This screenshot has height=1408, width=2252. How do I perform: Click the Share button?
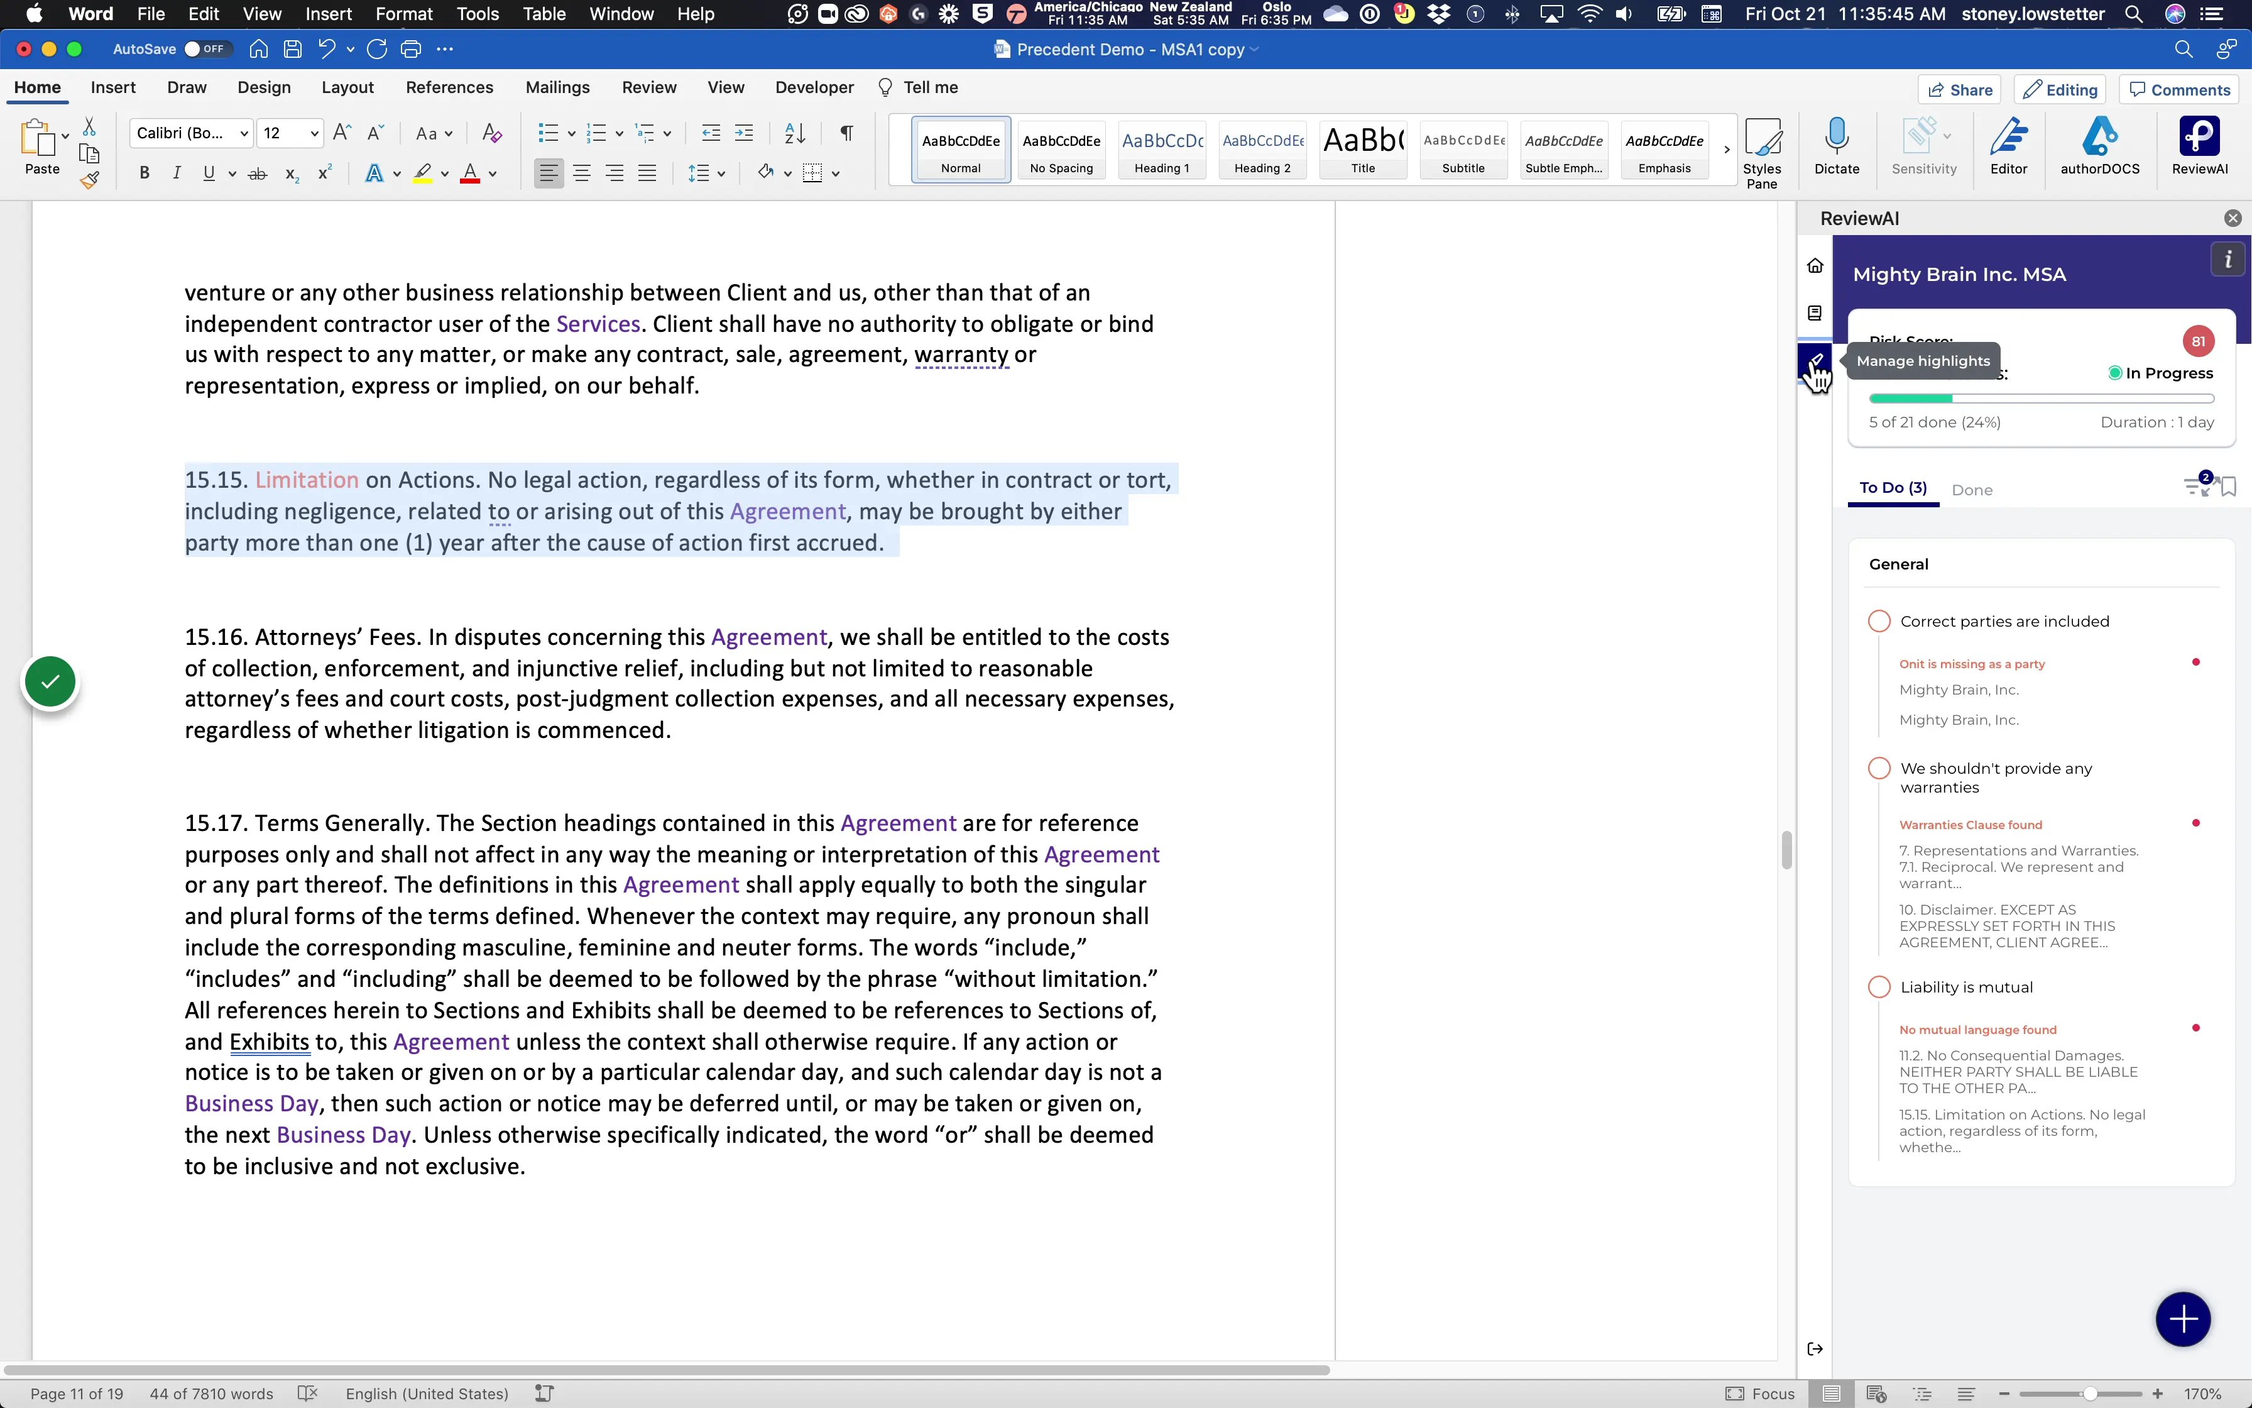(1959, 89)
